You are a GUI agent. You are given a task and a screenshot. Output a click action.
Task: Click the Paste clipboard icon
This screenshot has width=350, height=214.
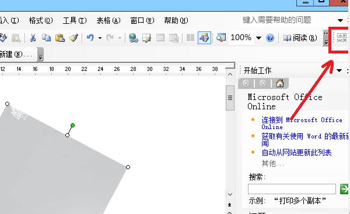60,38
